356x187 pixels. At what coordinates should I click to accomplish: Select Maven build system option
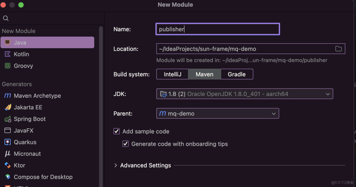(204, 74)
